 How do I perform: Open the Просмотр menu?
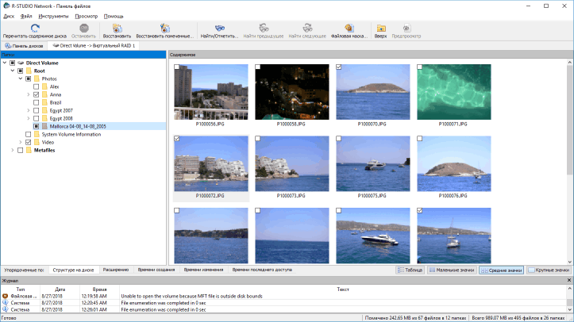(x=87, y=17)
